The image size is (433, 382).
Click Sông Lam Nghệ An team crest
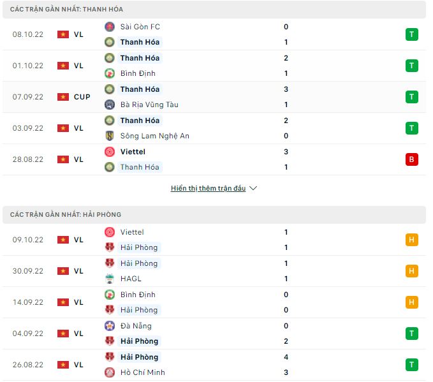(109, 136)
